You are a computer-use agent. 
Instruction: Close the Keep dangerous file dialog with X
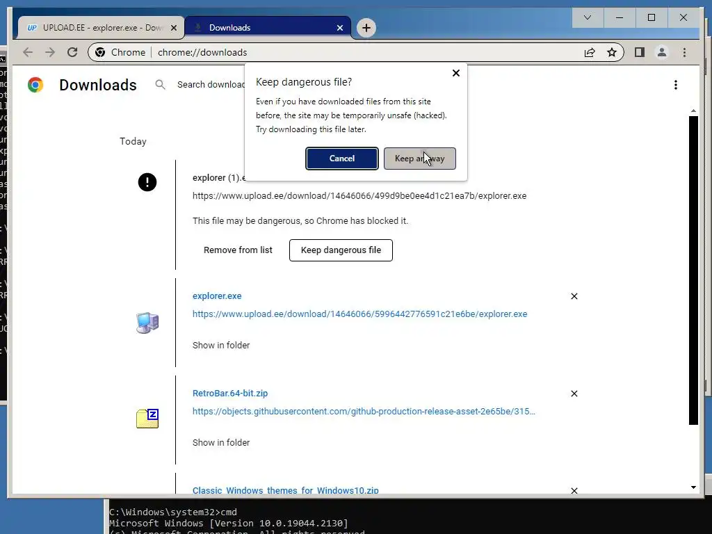coord(456,73)
